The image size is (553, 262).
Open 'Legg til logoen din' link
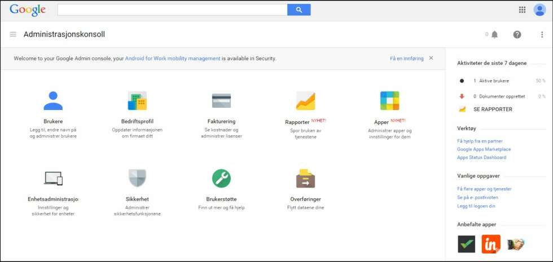pyautogui.click(x=476, y=206)
